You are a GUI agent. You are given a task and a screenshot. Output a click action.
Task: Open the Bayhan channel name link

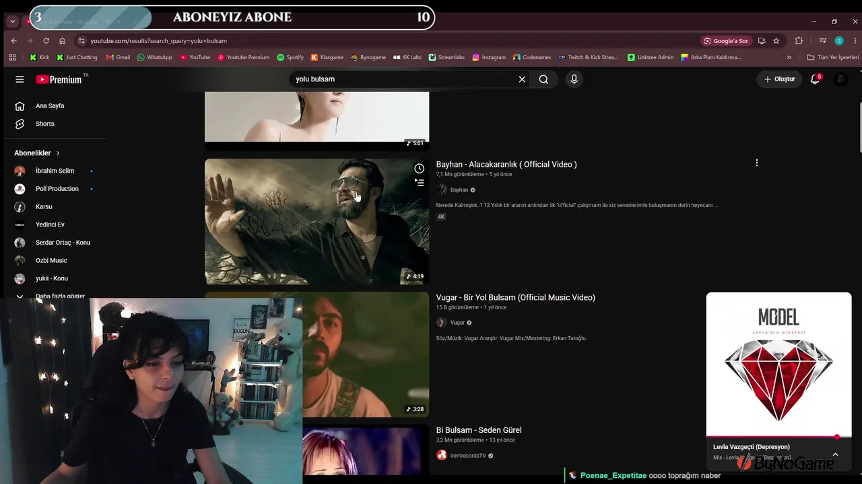(459, 190)
